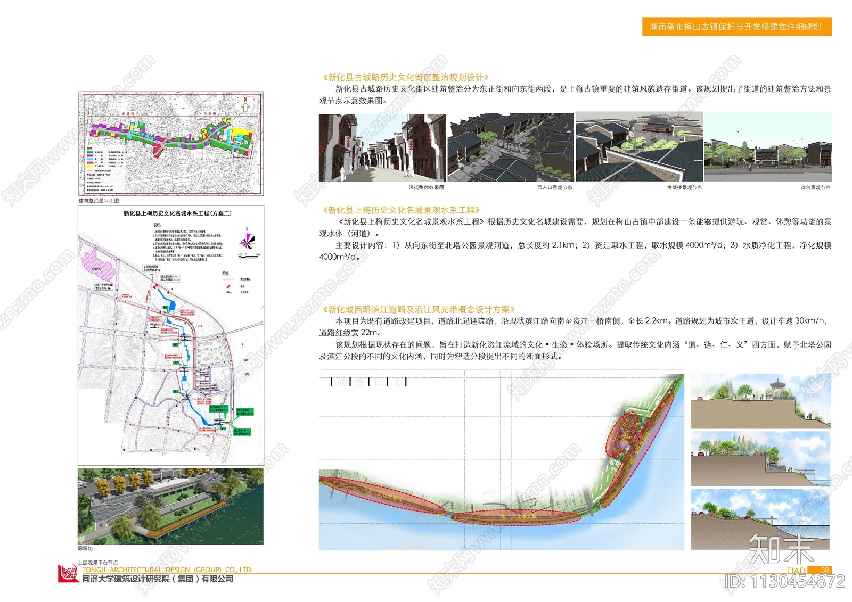Click text TONGJI ARCHITECTURAL DESIGN (GROUP) CO., LTD.
The width and height of the screenshot is (852, 602).
point(167,570)
